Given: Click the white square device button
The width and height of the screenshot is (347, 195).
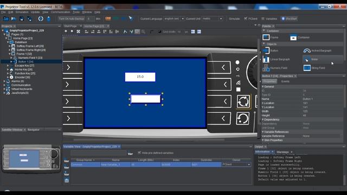Looking at the screenshot, I should pyautogui.click(x=238, y=89).
